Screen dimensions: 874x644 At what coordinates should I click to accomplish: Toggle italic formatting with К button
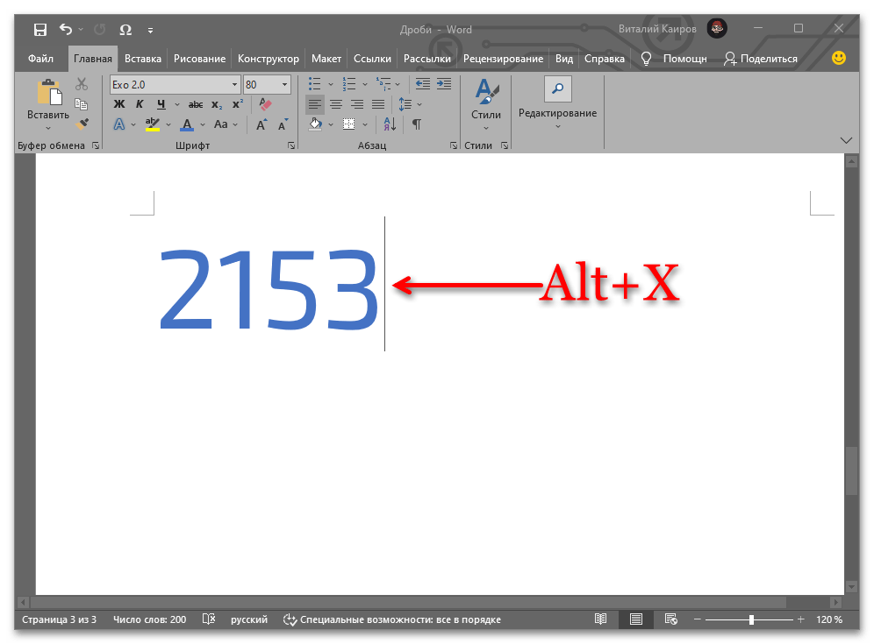[140, 104]
